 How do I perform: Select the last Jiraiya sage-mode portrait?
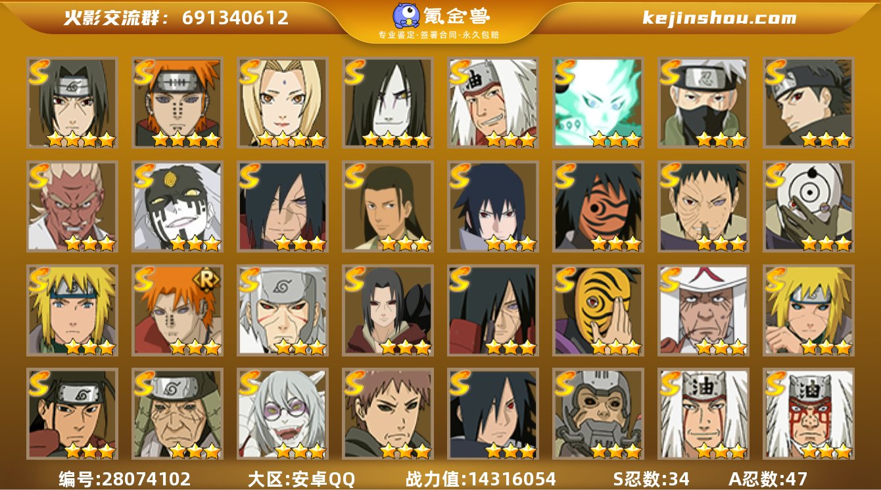coord(809,414)
